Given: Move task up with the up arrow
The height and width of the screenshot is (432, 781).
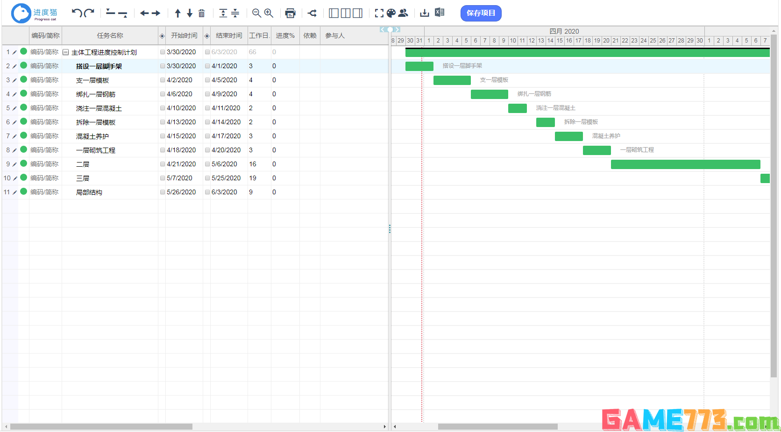Looking at the screenshot, I should (x=177, y=13).
